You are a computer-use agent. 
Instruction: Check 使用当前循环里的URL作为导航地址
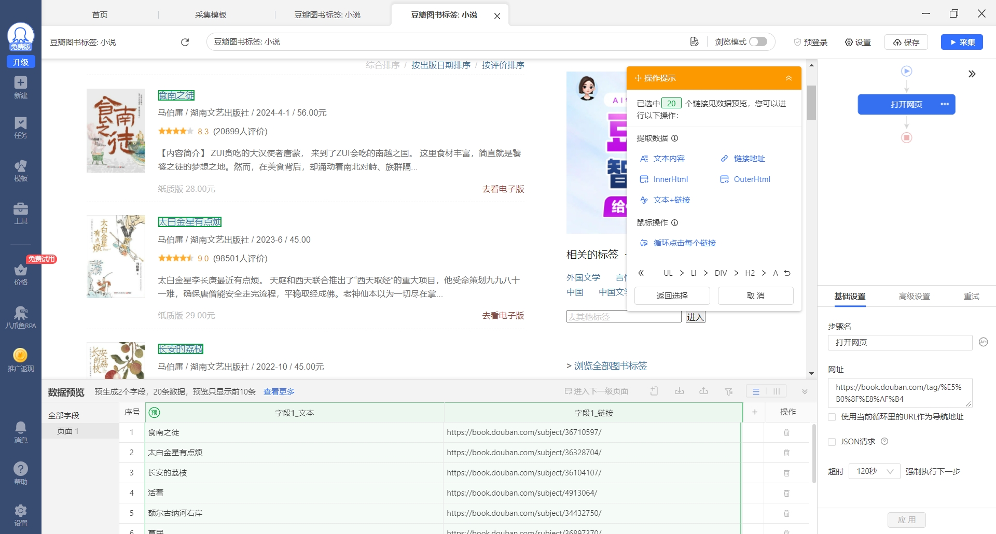(x=832, y=417)
